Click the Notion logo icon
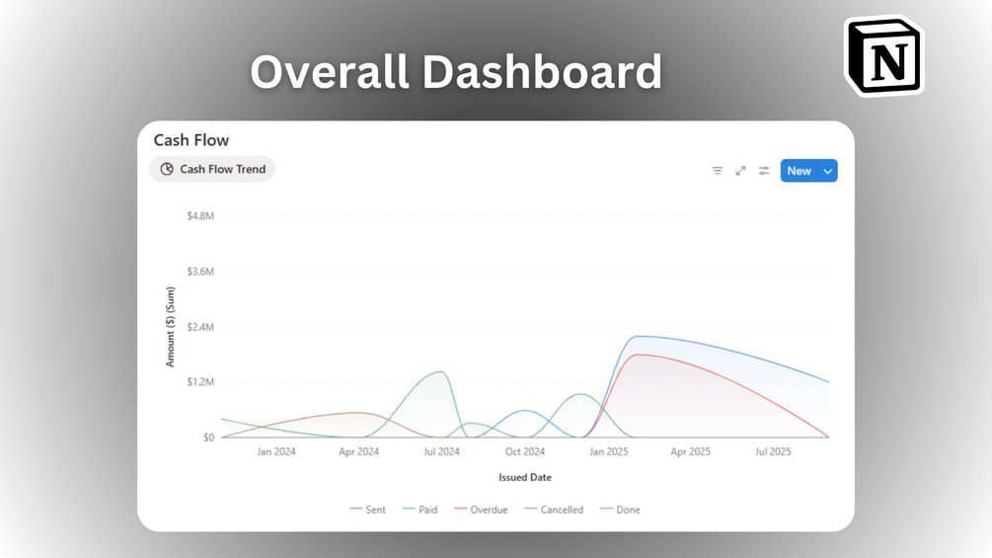Screen dimensions: 992x558 pyautogui.click(x=884, y=55)
